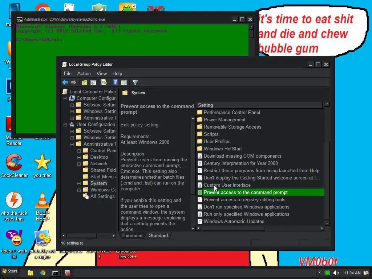
Task: Click the taskbar clock 11:04 AM
Action: (352, 273)
